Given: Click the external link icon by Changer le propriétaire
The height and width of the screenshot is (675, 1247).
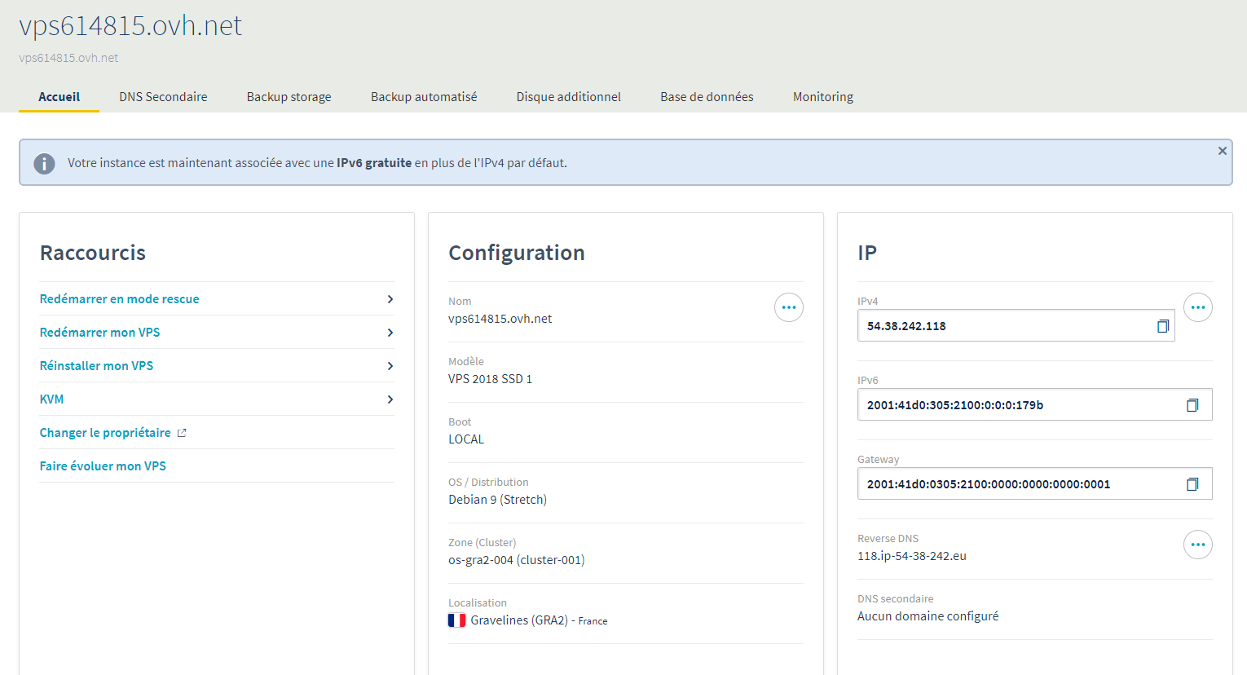Looking at the screenshot, I should [x=182, y=433].
